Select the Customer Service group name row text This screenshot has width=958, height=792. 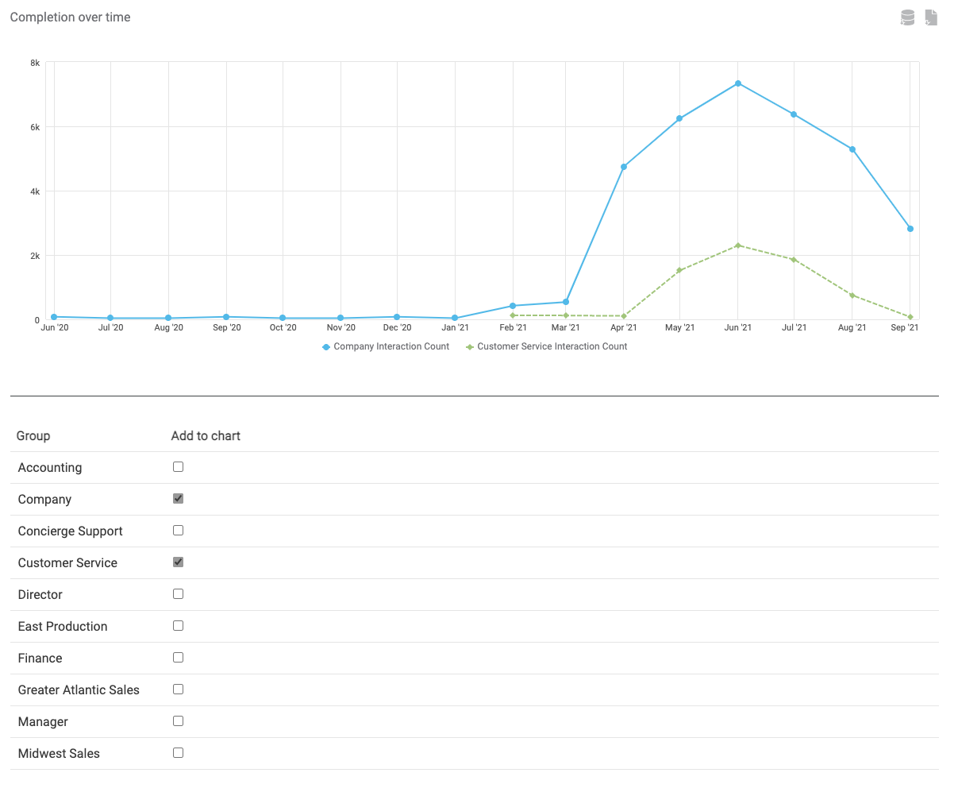67,563
